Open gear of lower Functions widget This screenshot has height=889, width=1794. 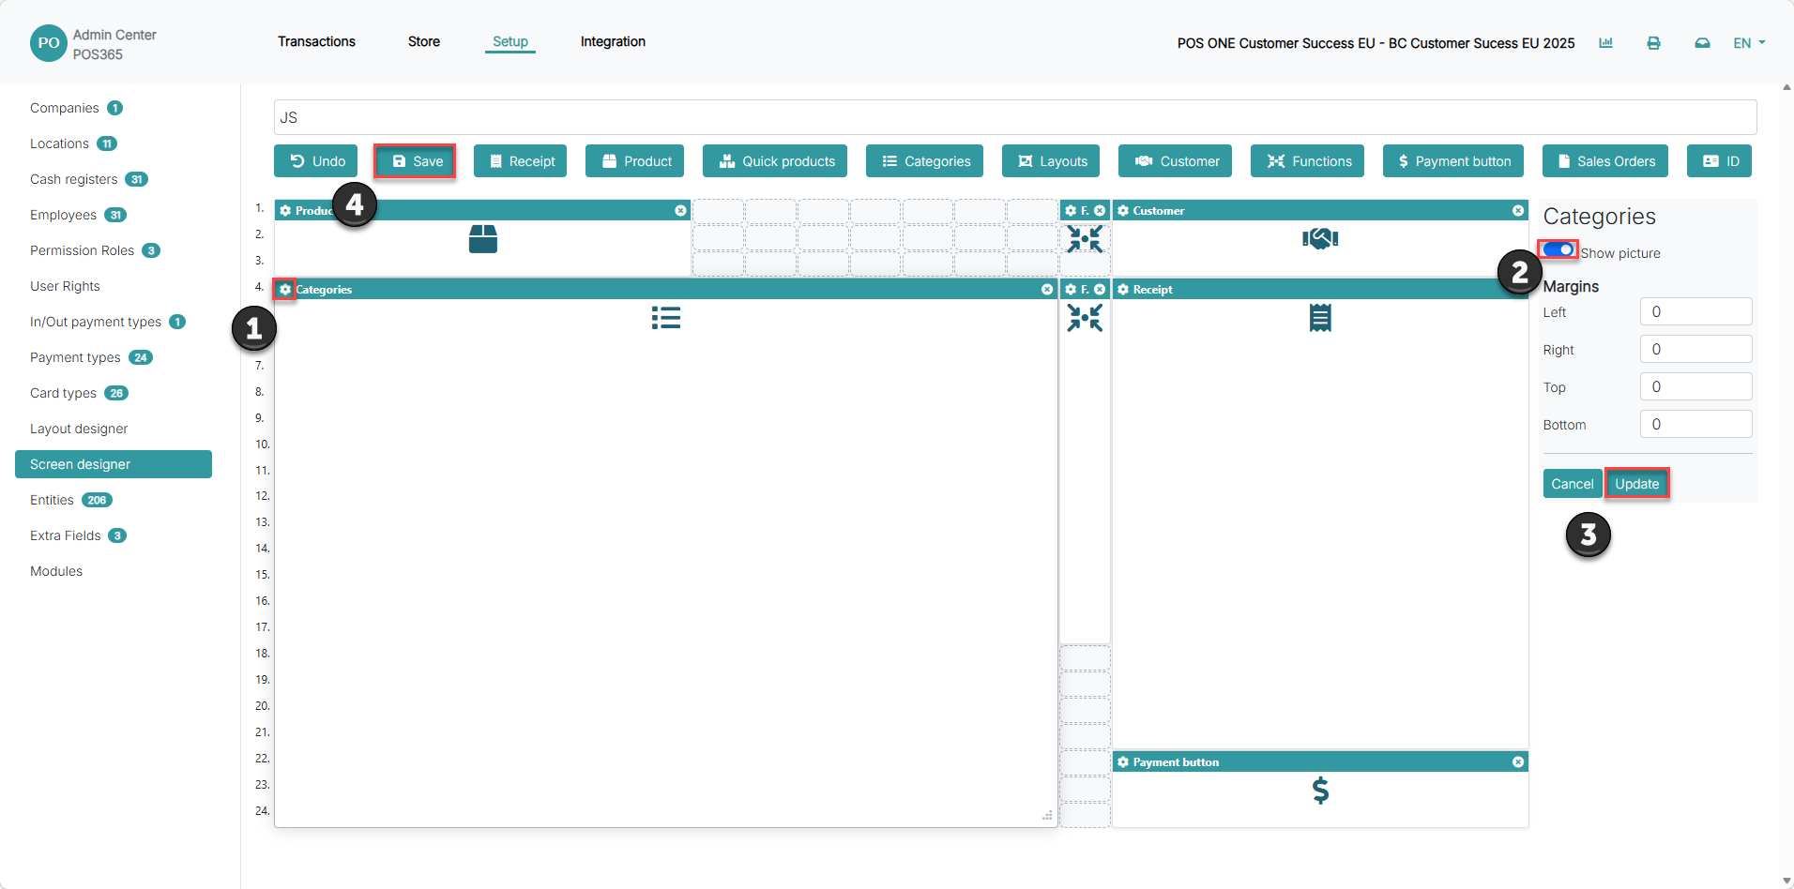(x=1071, y=290)
